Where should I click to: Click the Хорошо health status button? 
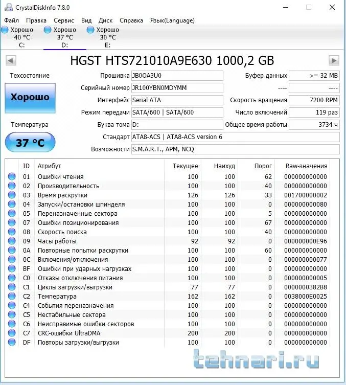30,98
